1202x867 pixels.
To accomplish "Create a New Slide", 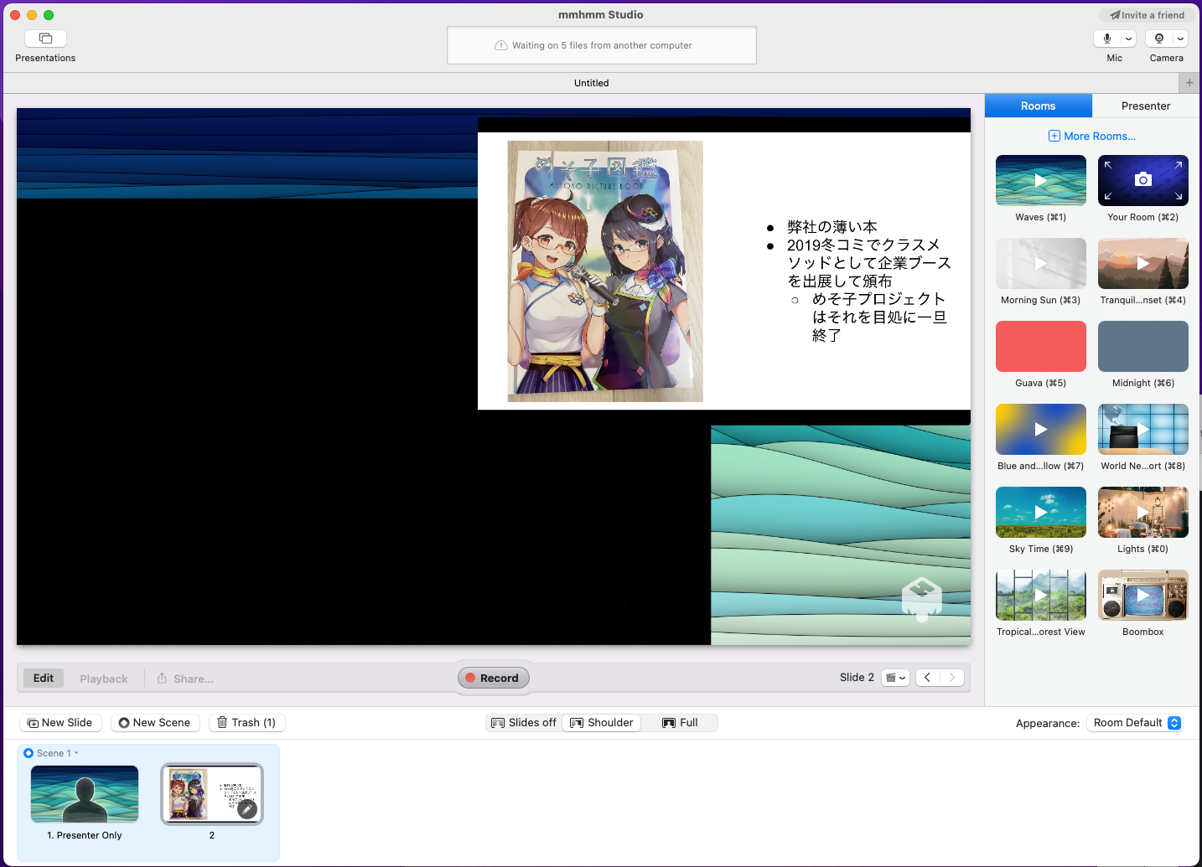I will (x=60, y=723).
